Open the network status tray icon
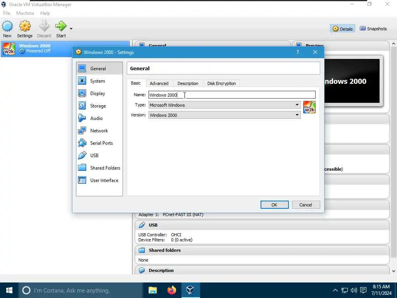Image resolution: width=397 pixels, height=298 pixels. 345,290
